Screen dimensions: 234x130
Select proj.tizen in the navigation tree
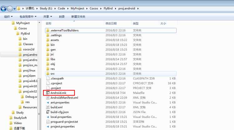[x=29, y=76]
